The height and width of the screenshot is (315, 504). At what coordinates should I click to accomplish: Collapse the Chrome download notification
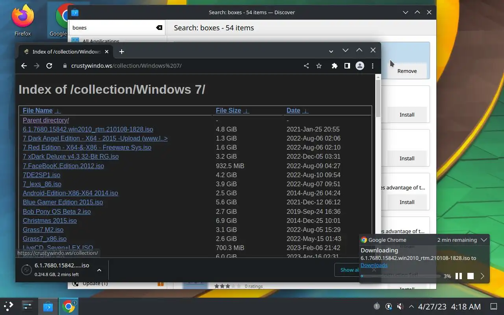tap(484, 240)
